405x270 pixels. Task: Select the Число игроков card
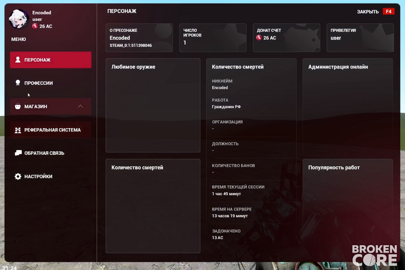(x=213, y=38)
